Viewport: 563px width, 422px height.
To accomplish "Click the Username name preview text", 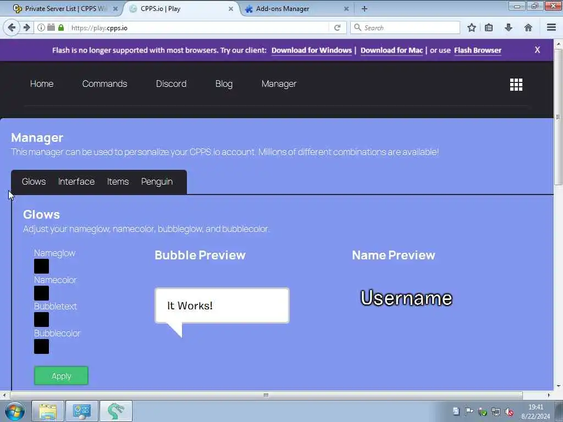I will click(x=406, y=298).
